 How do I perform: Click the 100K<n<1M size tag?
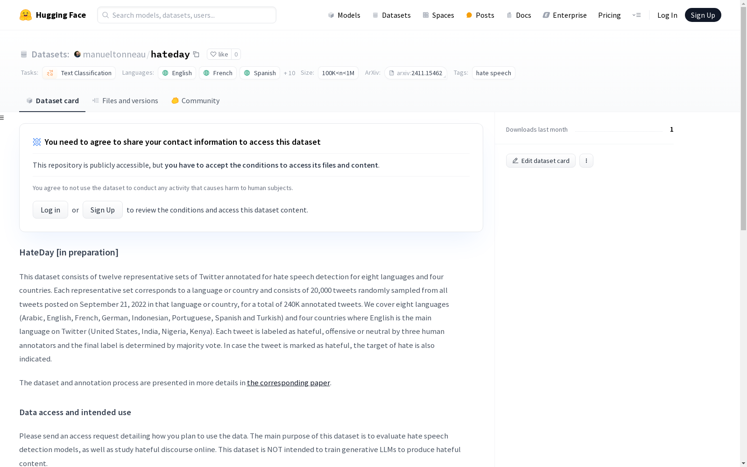click(338, 73)
